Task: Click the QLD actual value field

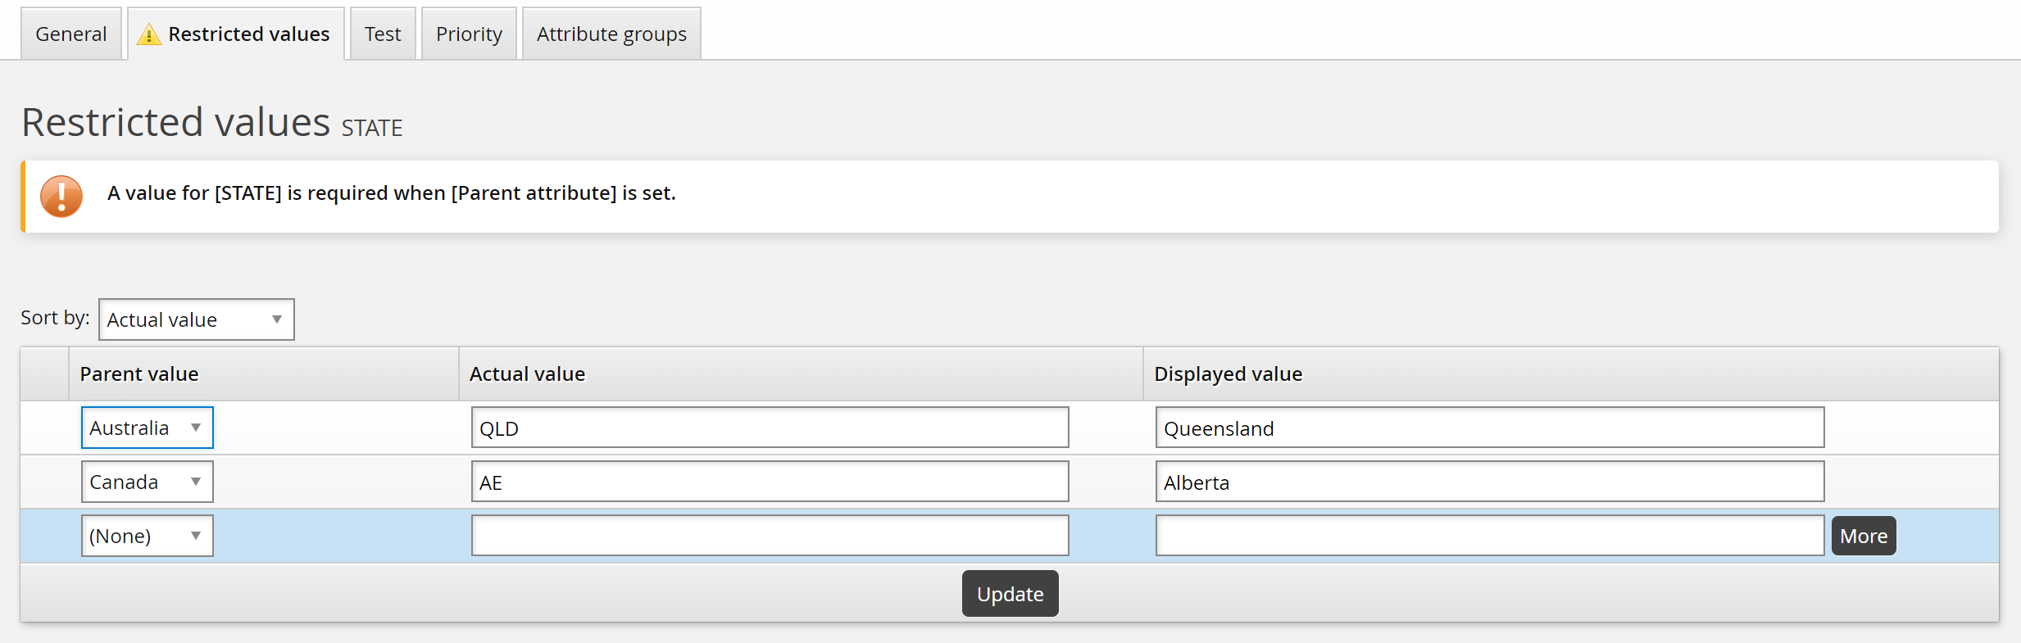Action: (x=770, y=428)
